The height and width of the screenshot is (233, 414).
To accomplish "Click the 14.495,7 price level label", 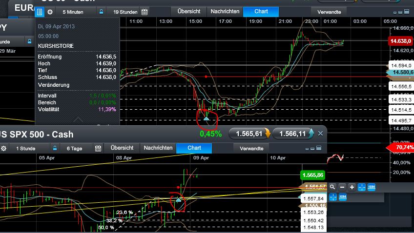I will 401,120.
